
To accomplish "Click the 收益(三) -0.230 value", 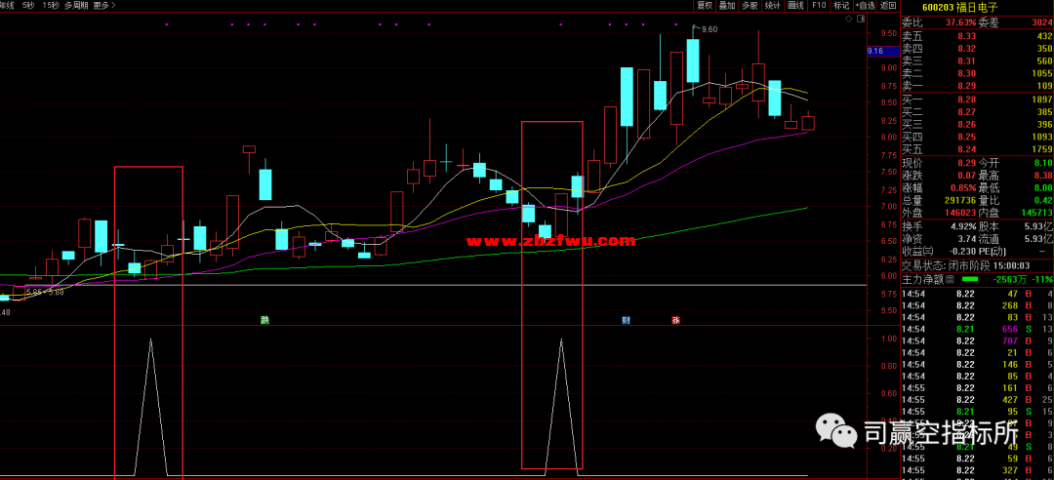I will [x=962, y=251].
